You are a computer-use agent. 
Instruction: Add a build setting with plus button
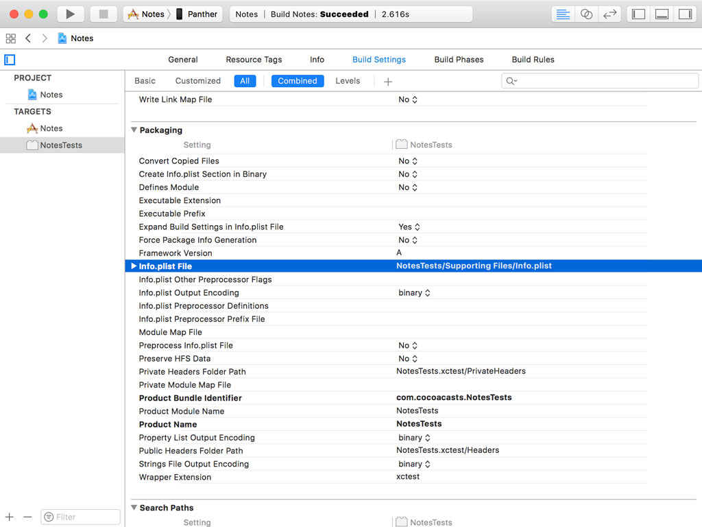click(388, 82)
